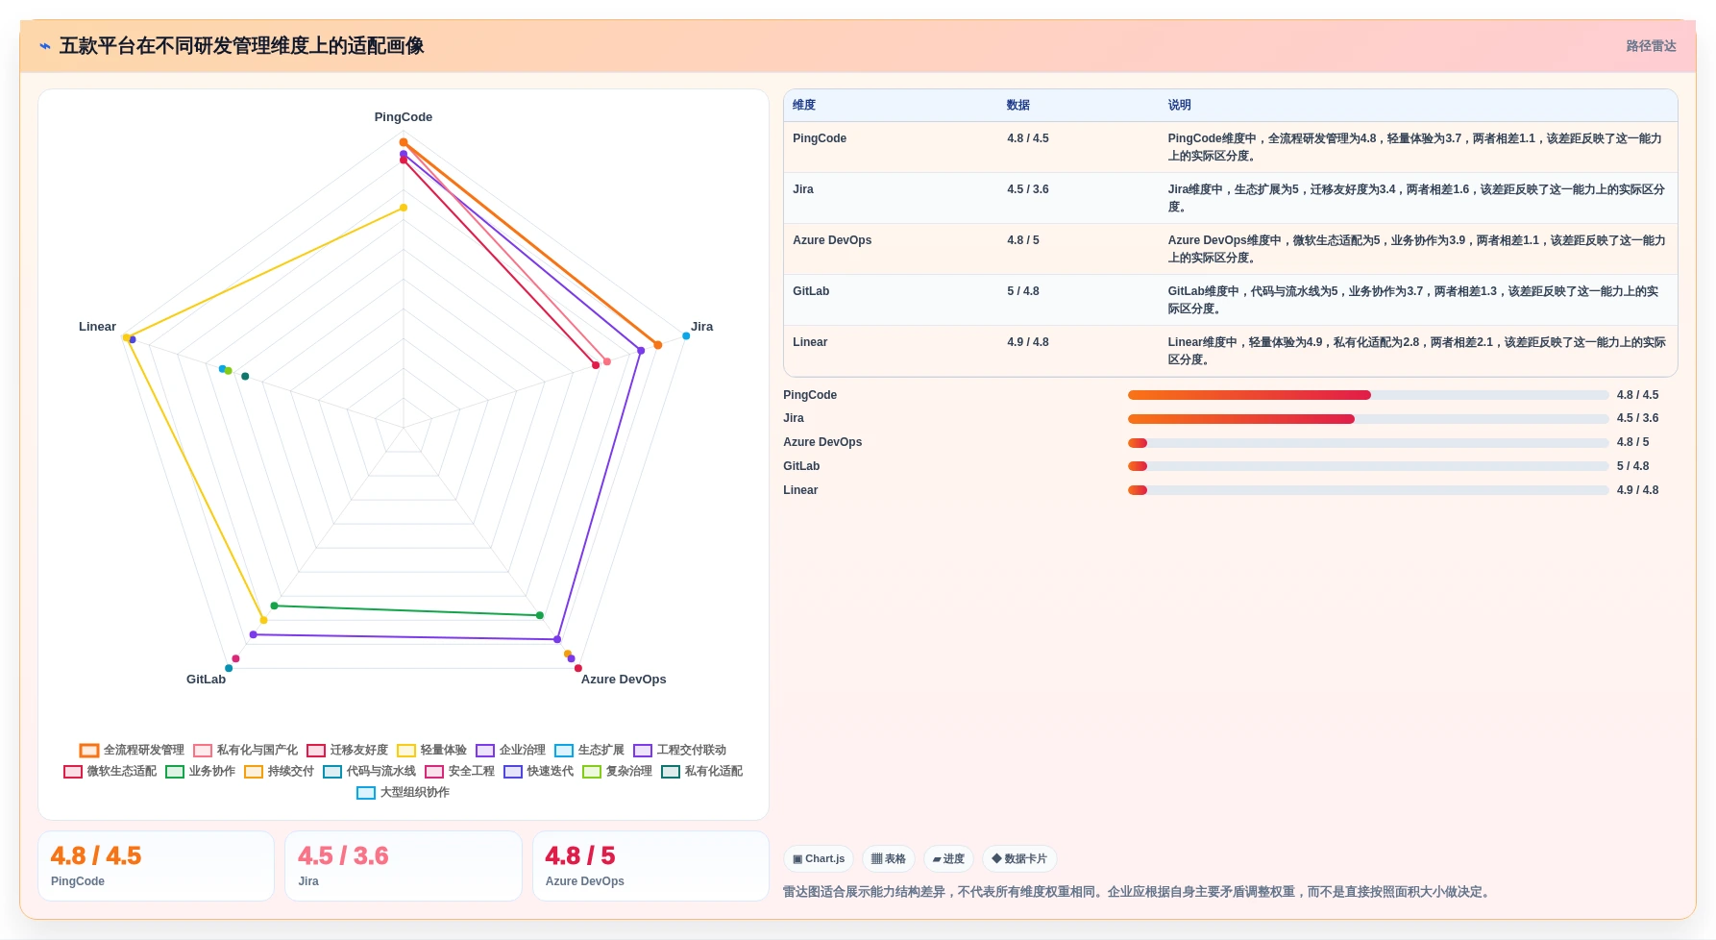Viewport: 1716px width, 940px height.
Task: Open the 4.5 / 3.6 Jira summary card
Action: (x=404, y=866)
